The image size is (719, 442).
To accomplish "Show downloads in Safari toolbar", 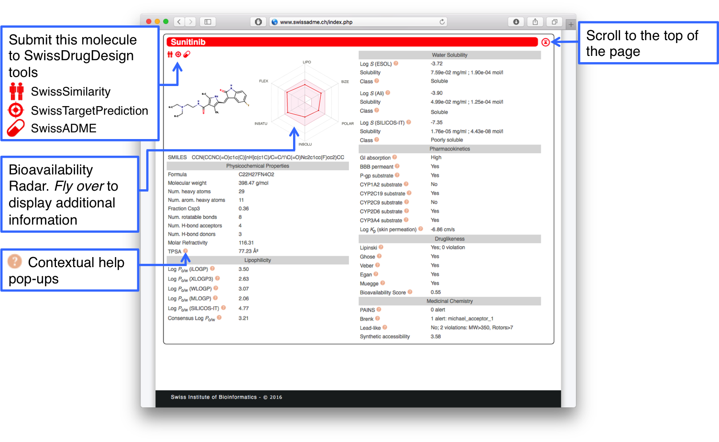I will point(516,22).
